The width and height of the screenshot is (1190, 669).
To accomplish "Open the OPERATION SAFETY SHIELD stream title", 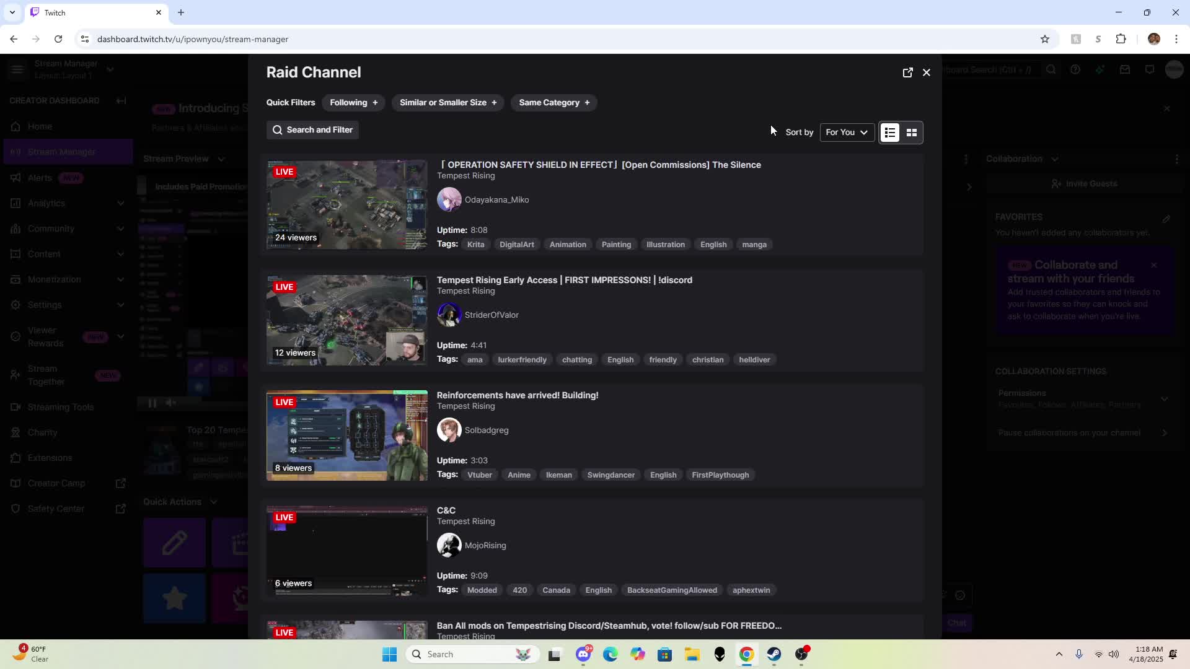I will click(x=599, y=165).
